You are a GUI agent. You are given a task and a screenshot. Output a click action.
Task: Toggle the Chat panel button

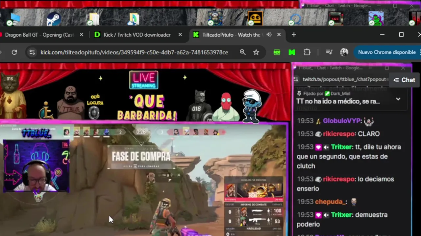coord(405,80)
